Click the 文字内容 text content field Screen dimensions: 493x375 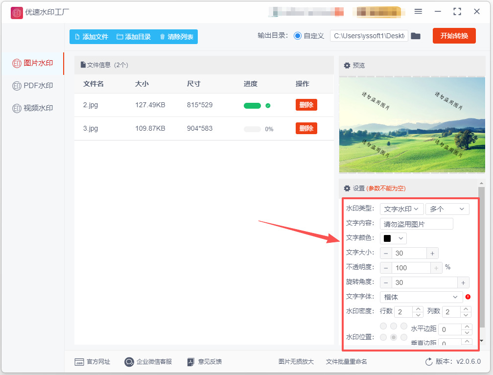(416, 224)
